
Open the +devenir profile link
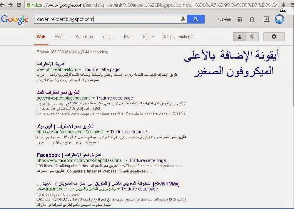(224, 19)
